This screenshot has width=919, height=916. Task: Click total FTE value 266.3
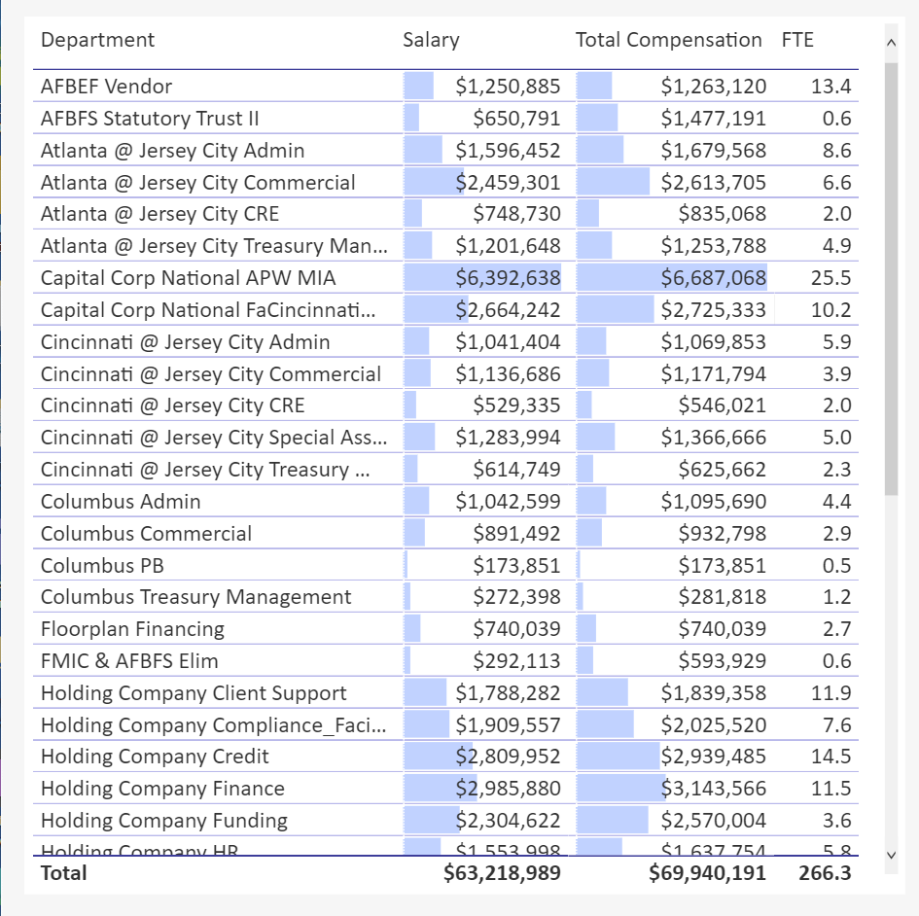(x=825, y=873)
